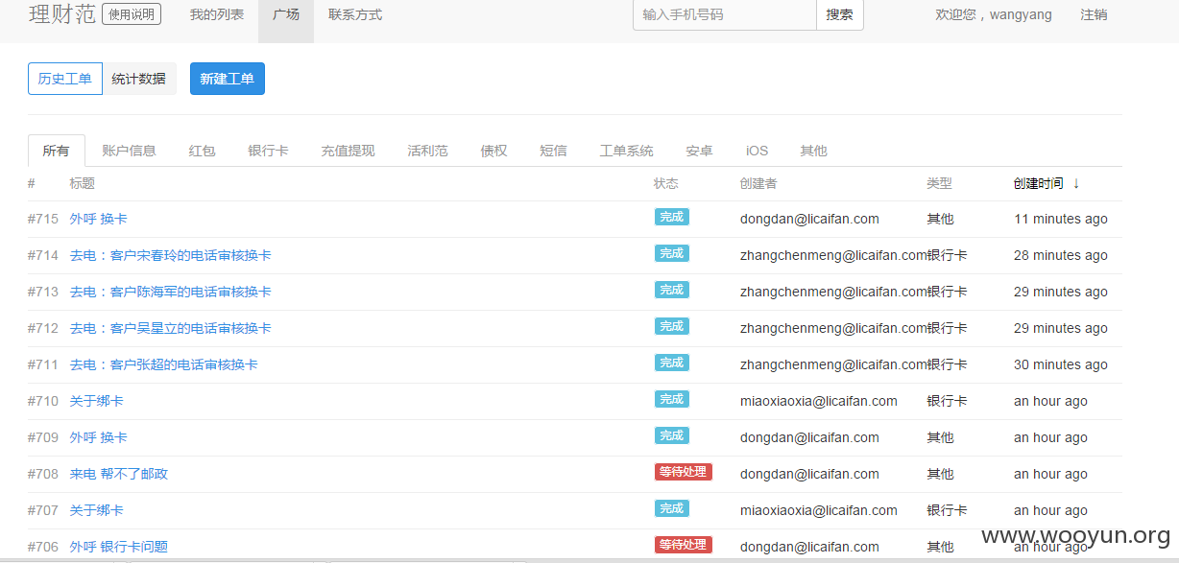
Task: Open ticket #707 关于绑卡
Action: tap(96, 510)
